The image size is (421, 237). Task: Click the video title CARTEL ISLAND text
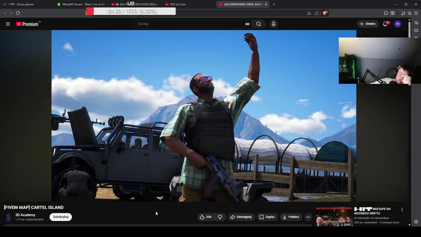coord(34,207)
